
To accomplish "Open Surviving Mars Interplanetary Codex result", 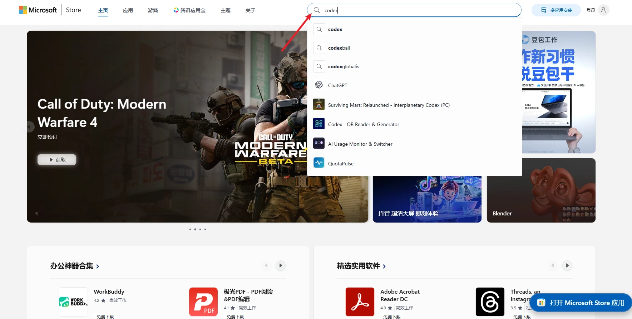I will click(415, 105).
